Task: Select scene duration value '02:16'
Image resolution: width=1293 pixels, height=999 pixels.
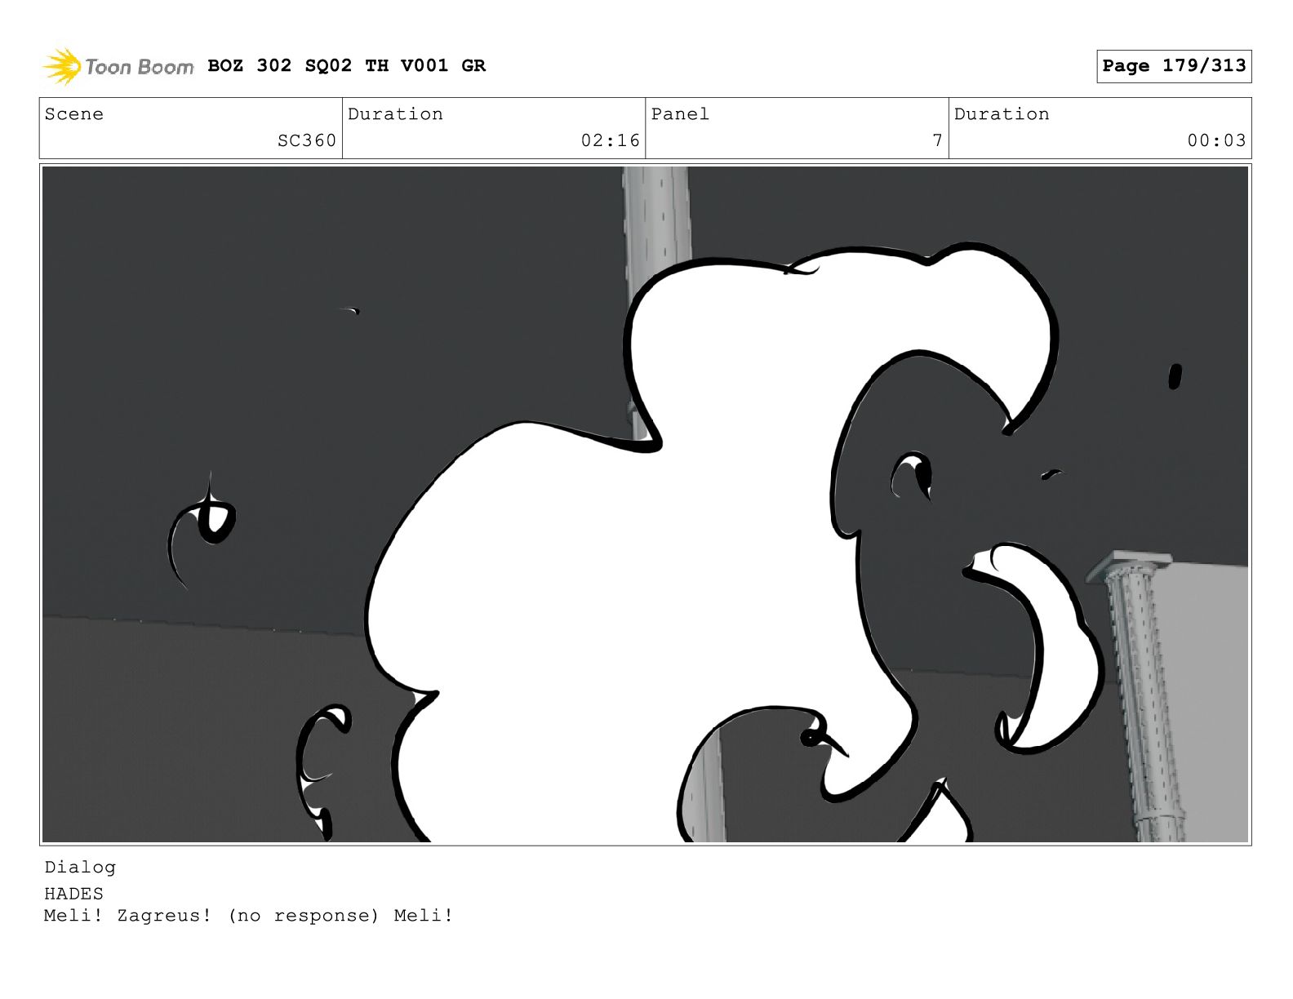Action: 611,140
